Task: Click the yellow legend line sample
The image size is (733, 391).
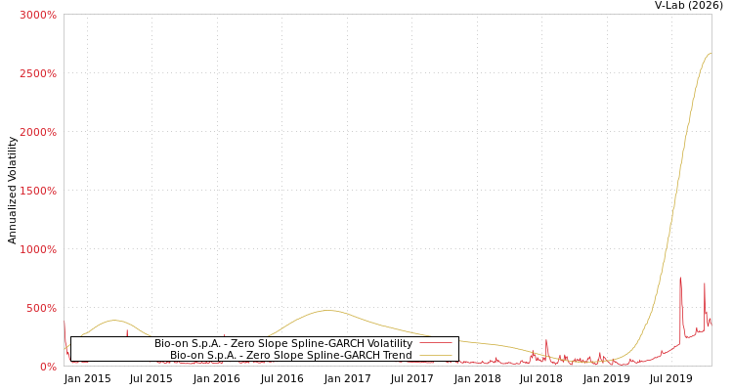Action: (436, 356)
